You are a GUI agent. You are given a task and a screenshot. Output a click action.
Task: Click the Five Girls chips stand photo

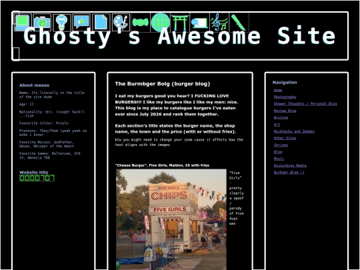171,219
